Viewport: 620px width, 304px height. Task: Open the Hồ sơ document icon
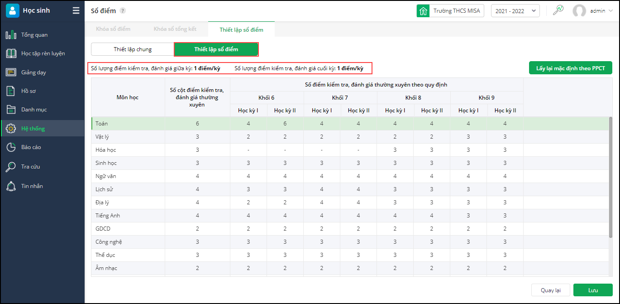pos(11,91)
